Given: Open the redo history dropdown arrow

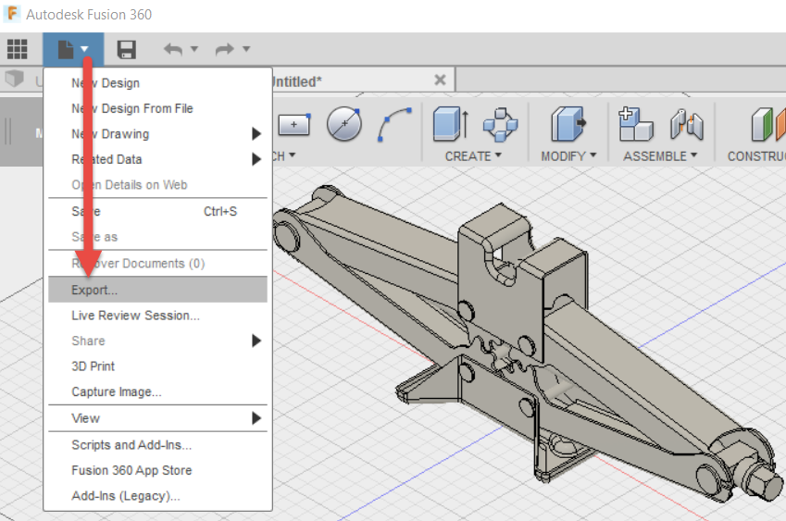Looking at the screenshot, I should tap(246, 49).
